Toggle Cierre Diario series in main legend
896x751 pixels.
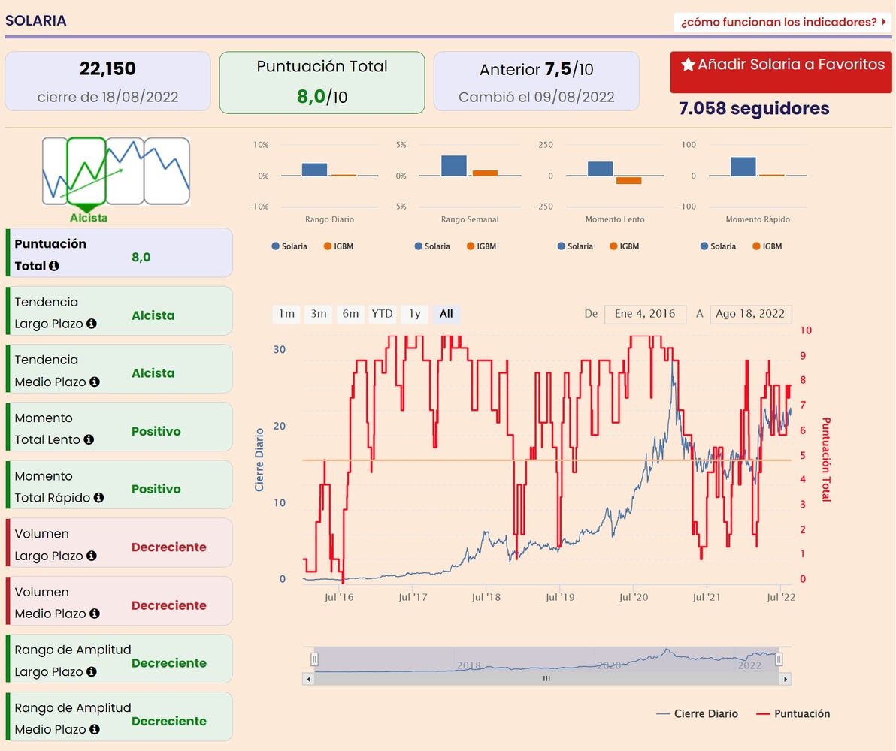697,714
